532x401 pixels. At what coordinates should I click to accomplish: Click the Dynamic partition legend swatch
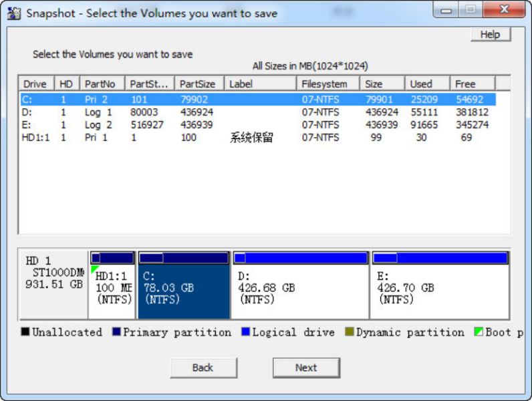pos(349,331)
